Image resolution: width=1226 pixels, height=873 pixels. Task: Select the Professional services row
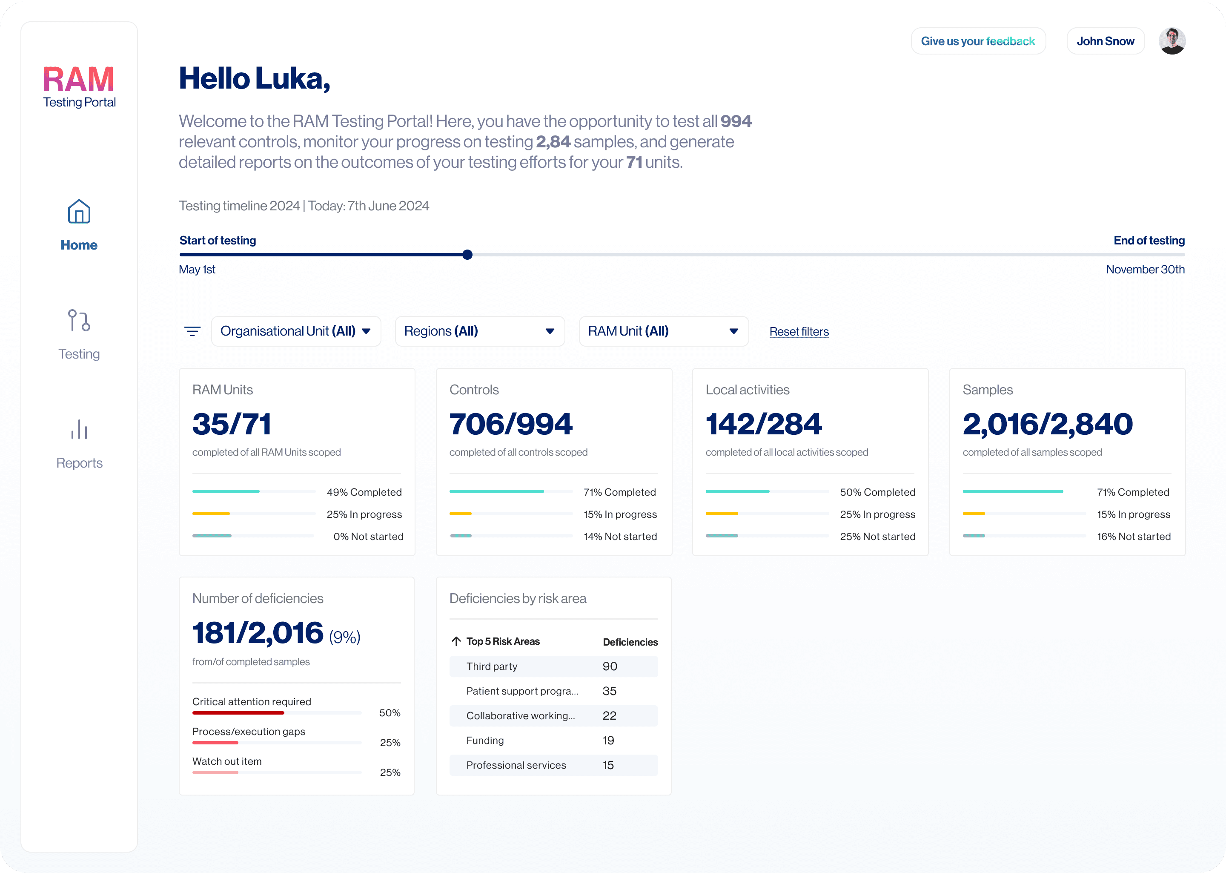click(x=553, y=765)
